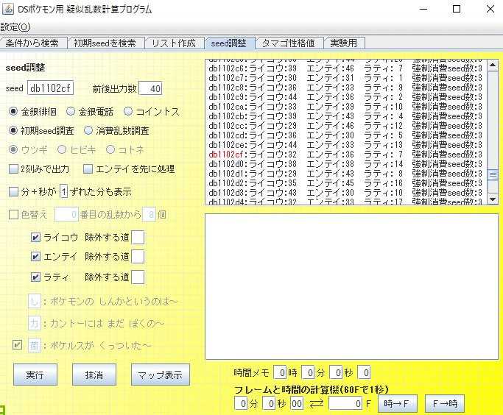Viewport: 503px width, 415px height.
Task: Toggle the 分+秒が ずれた分も表示 checkbox
Action: point(13,191)
